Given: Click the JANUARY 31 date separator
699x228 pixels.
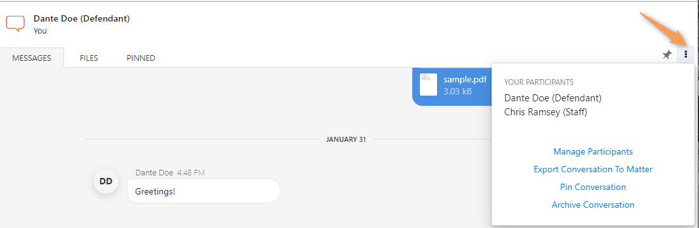Looking at the screenshot, I should pos(346,139).
